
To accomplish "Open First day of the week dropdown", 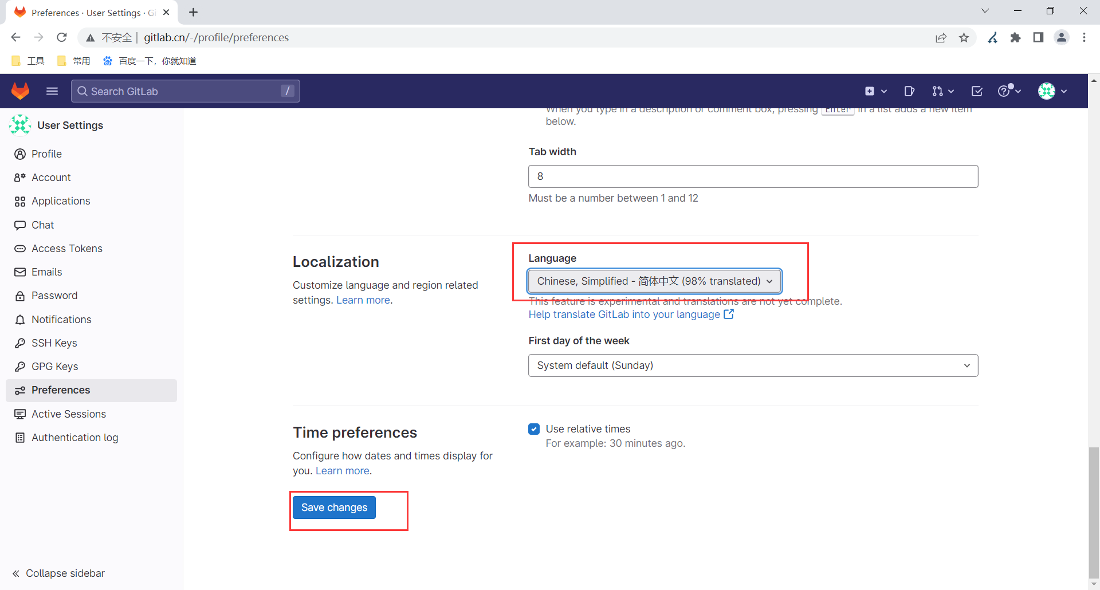I will (753, 365).
